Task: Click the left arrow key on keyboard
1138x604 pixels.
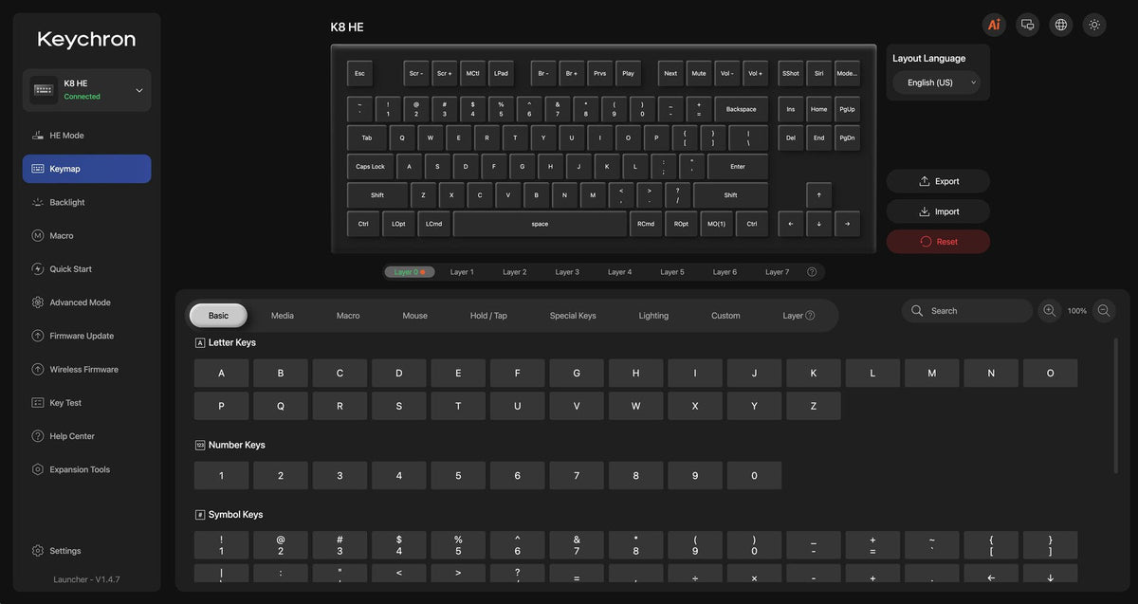Action: [790, 224]
